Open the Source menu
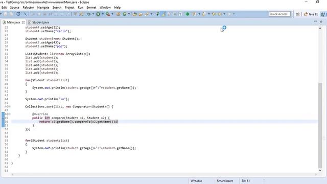Viewport: 327px width, 184px height. pyautogui.click(x=15, y=8)
